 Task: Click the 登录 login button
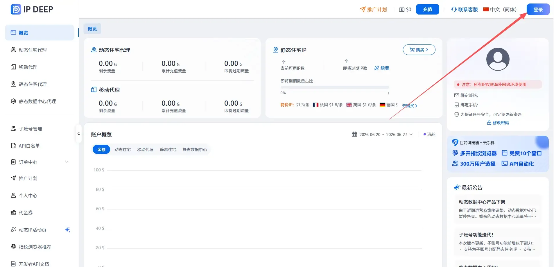[x=538, y=9]
